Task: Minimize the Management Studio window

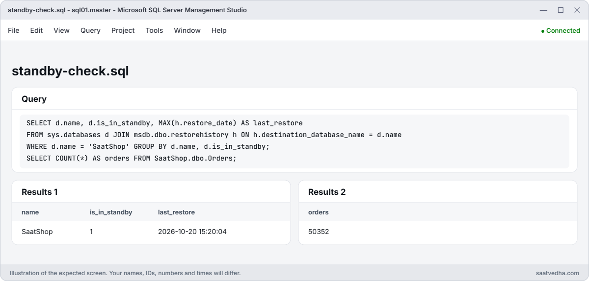Action: click(x=543, y=10)
